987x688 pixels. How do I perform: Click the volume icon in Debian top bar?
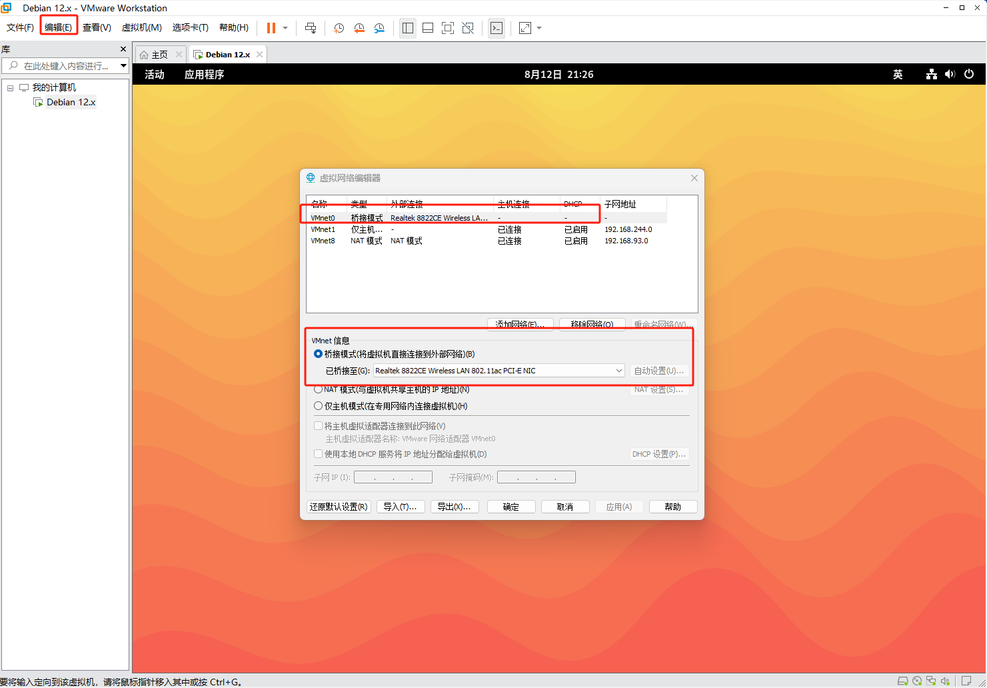coord(950,75)
